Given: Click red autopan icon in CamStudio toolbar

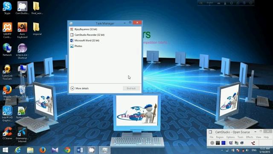Looking at the screenshot, I should click(x=253, y=143).
